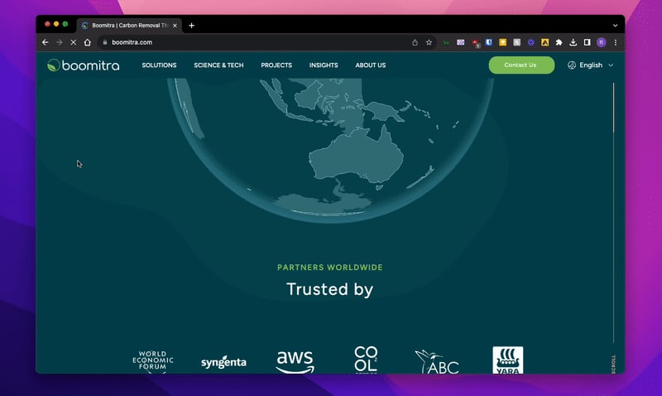Open a new browser tab
The width and height of the screenshot is (662, 396).
(191, 26)
